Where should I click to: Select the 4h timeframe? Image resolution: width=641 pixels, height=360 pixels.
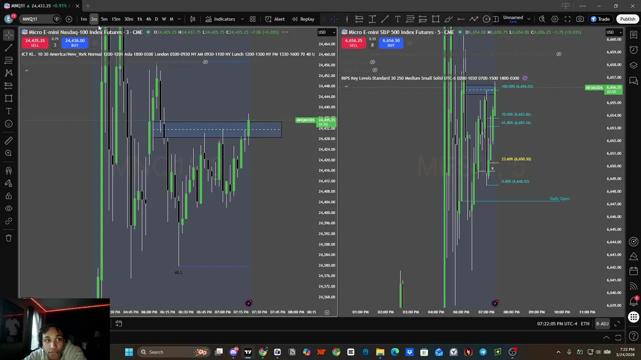[x=148, y=19]
